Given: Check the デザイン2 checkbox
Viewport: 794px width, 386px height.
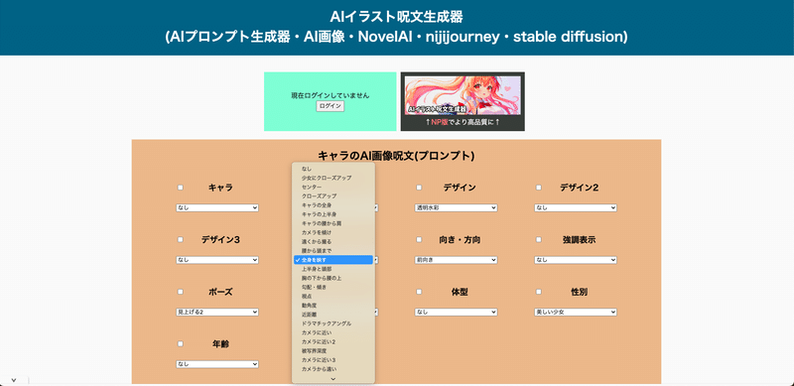Looking at the screenshot, I should pyautogui.click(x=538, y=188).
